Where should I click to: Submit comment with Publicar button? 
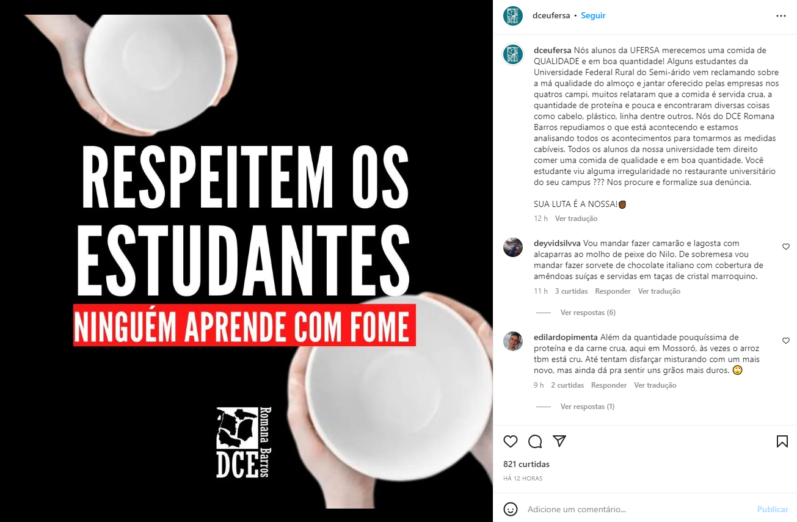pyautogui.click(x=773, y=509)
